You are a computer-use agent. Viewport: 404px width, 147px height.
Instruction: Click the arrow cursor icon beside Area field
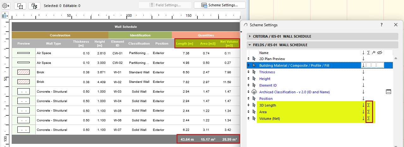pos(254,112)
